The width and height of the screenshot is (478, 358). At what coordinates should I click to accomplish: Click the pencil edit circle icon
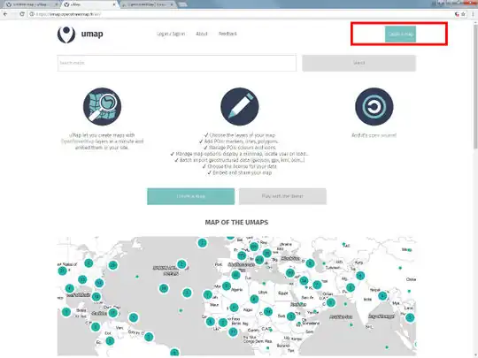[240, 107]
